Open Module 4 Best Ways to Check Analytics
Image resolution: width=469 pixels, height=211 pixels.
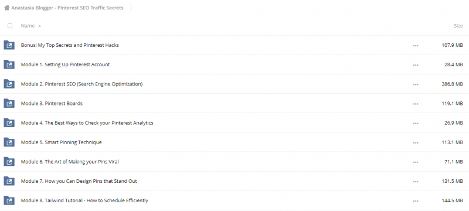87,123
